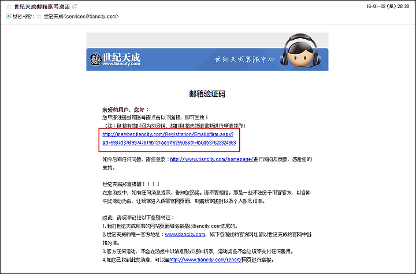Click the text 世纪天成郑重提醒！！！！

tap(131, 184)
